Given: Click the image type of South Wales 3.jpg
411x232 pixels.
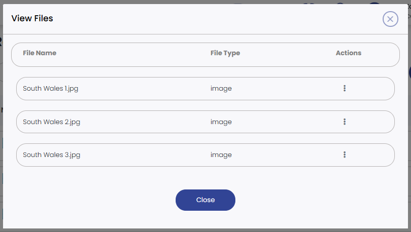Looking at the screenshot, I should click(221, 155).
